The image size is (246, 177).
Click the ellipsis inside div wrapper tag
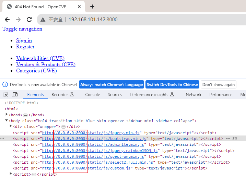pyautogui.click(x=63, y=127)
